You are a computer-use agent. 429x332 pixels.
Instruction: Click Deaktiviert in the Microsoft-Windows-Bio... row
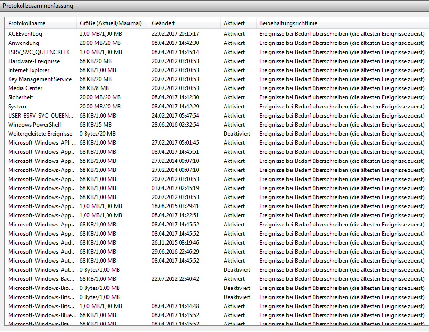click(237, 288)
